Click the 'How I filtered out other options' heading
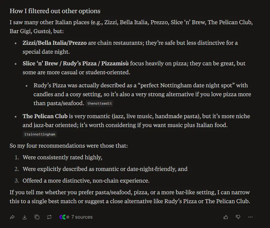270x228 pixels. (55, 11)
